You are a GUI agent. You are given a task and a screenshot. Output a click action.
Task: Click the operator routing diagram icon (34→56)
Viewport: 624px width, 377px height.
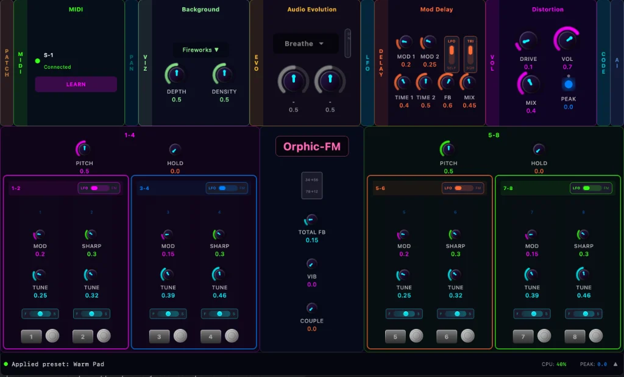pyautogui.click(x=312, y=184)
